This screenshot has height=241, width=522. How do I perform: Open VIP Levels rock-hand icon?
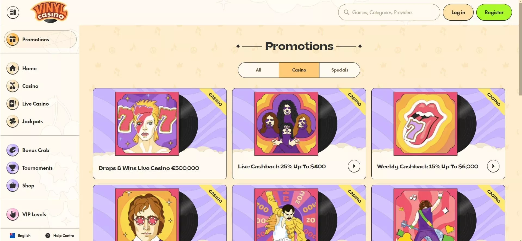click(13, 214)
